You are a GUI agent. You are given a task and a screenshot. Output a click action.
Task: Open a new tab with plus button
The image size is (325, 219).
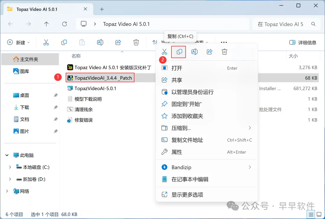102,9
